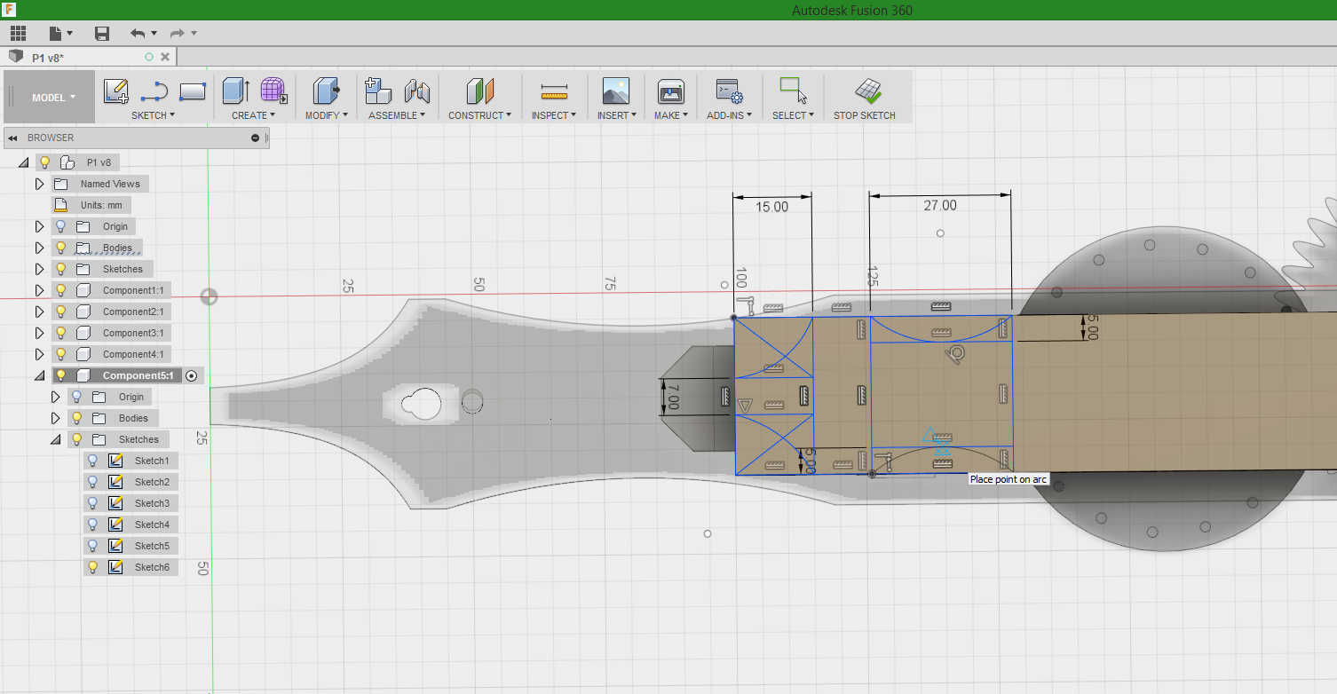
Task: Open the ASSEMBLE menu
Action: pyautogui.click(x=397, y=115)
